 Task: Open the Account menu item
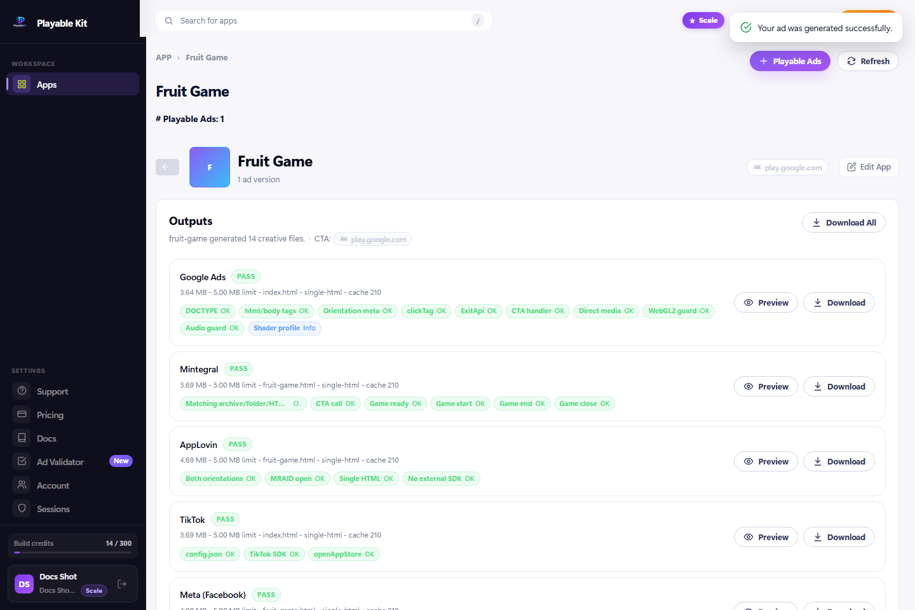[72, 485]
